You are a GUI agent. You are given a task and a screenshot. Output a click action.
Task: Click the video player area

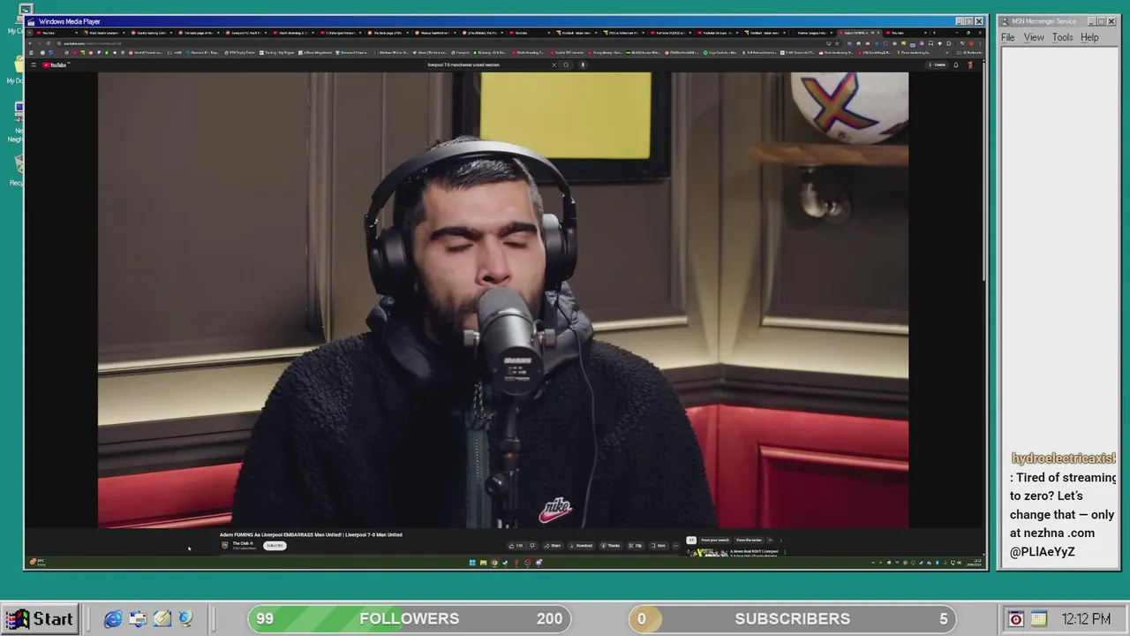(x=503, y=300)
